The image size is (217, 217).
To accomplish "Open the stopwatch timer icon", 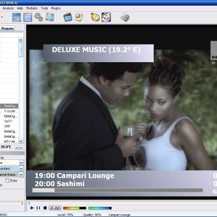I will click(x=95, y=17).
